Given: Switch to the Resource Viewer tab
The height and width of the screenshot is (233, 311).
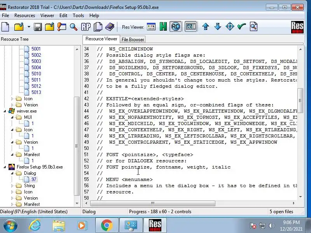Looking at the screenshot, I should [101, 39].
